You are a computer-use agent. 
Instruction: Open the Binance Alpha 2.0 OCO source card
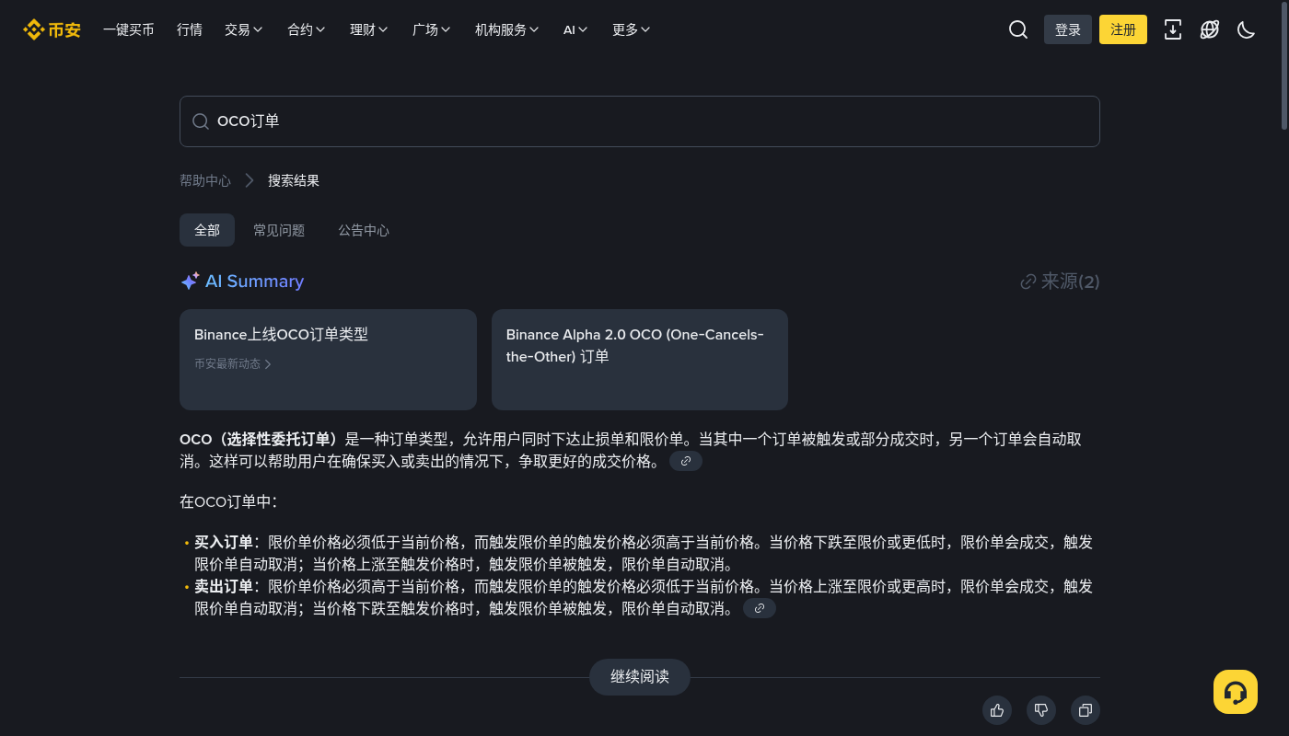640,360
